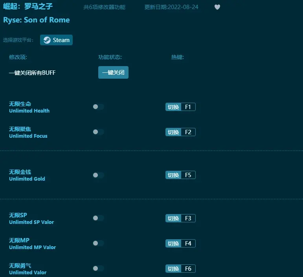This screenshot has width=303, height=277.
Task: Click the 选择游戏平台 label
Action: (x=18, y=40)
